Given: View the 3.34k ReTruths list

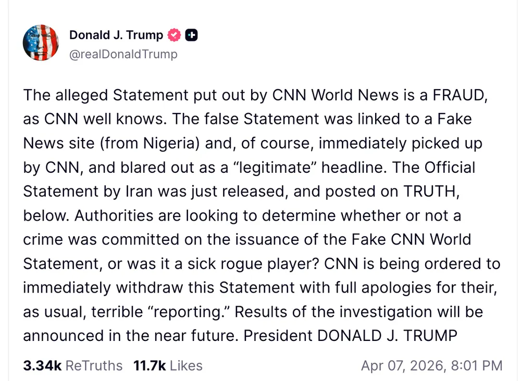Looking at the screenshot, I should click(72, 366).
